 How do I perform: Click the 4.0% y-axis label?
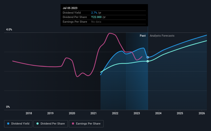click(x=9, y=30)
